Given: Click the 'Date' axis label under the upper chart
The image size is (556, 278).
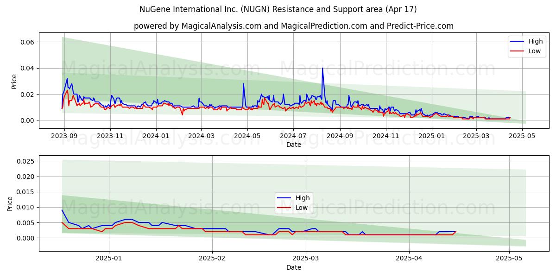Looking at the screenshot, I should click(x=294, y=145).
